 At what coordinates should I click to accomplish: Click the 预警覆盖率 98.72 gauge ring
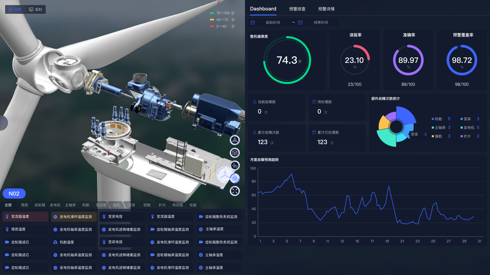point(462,60)
